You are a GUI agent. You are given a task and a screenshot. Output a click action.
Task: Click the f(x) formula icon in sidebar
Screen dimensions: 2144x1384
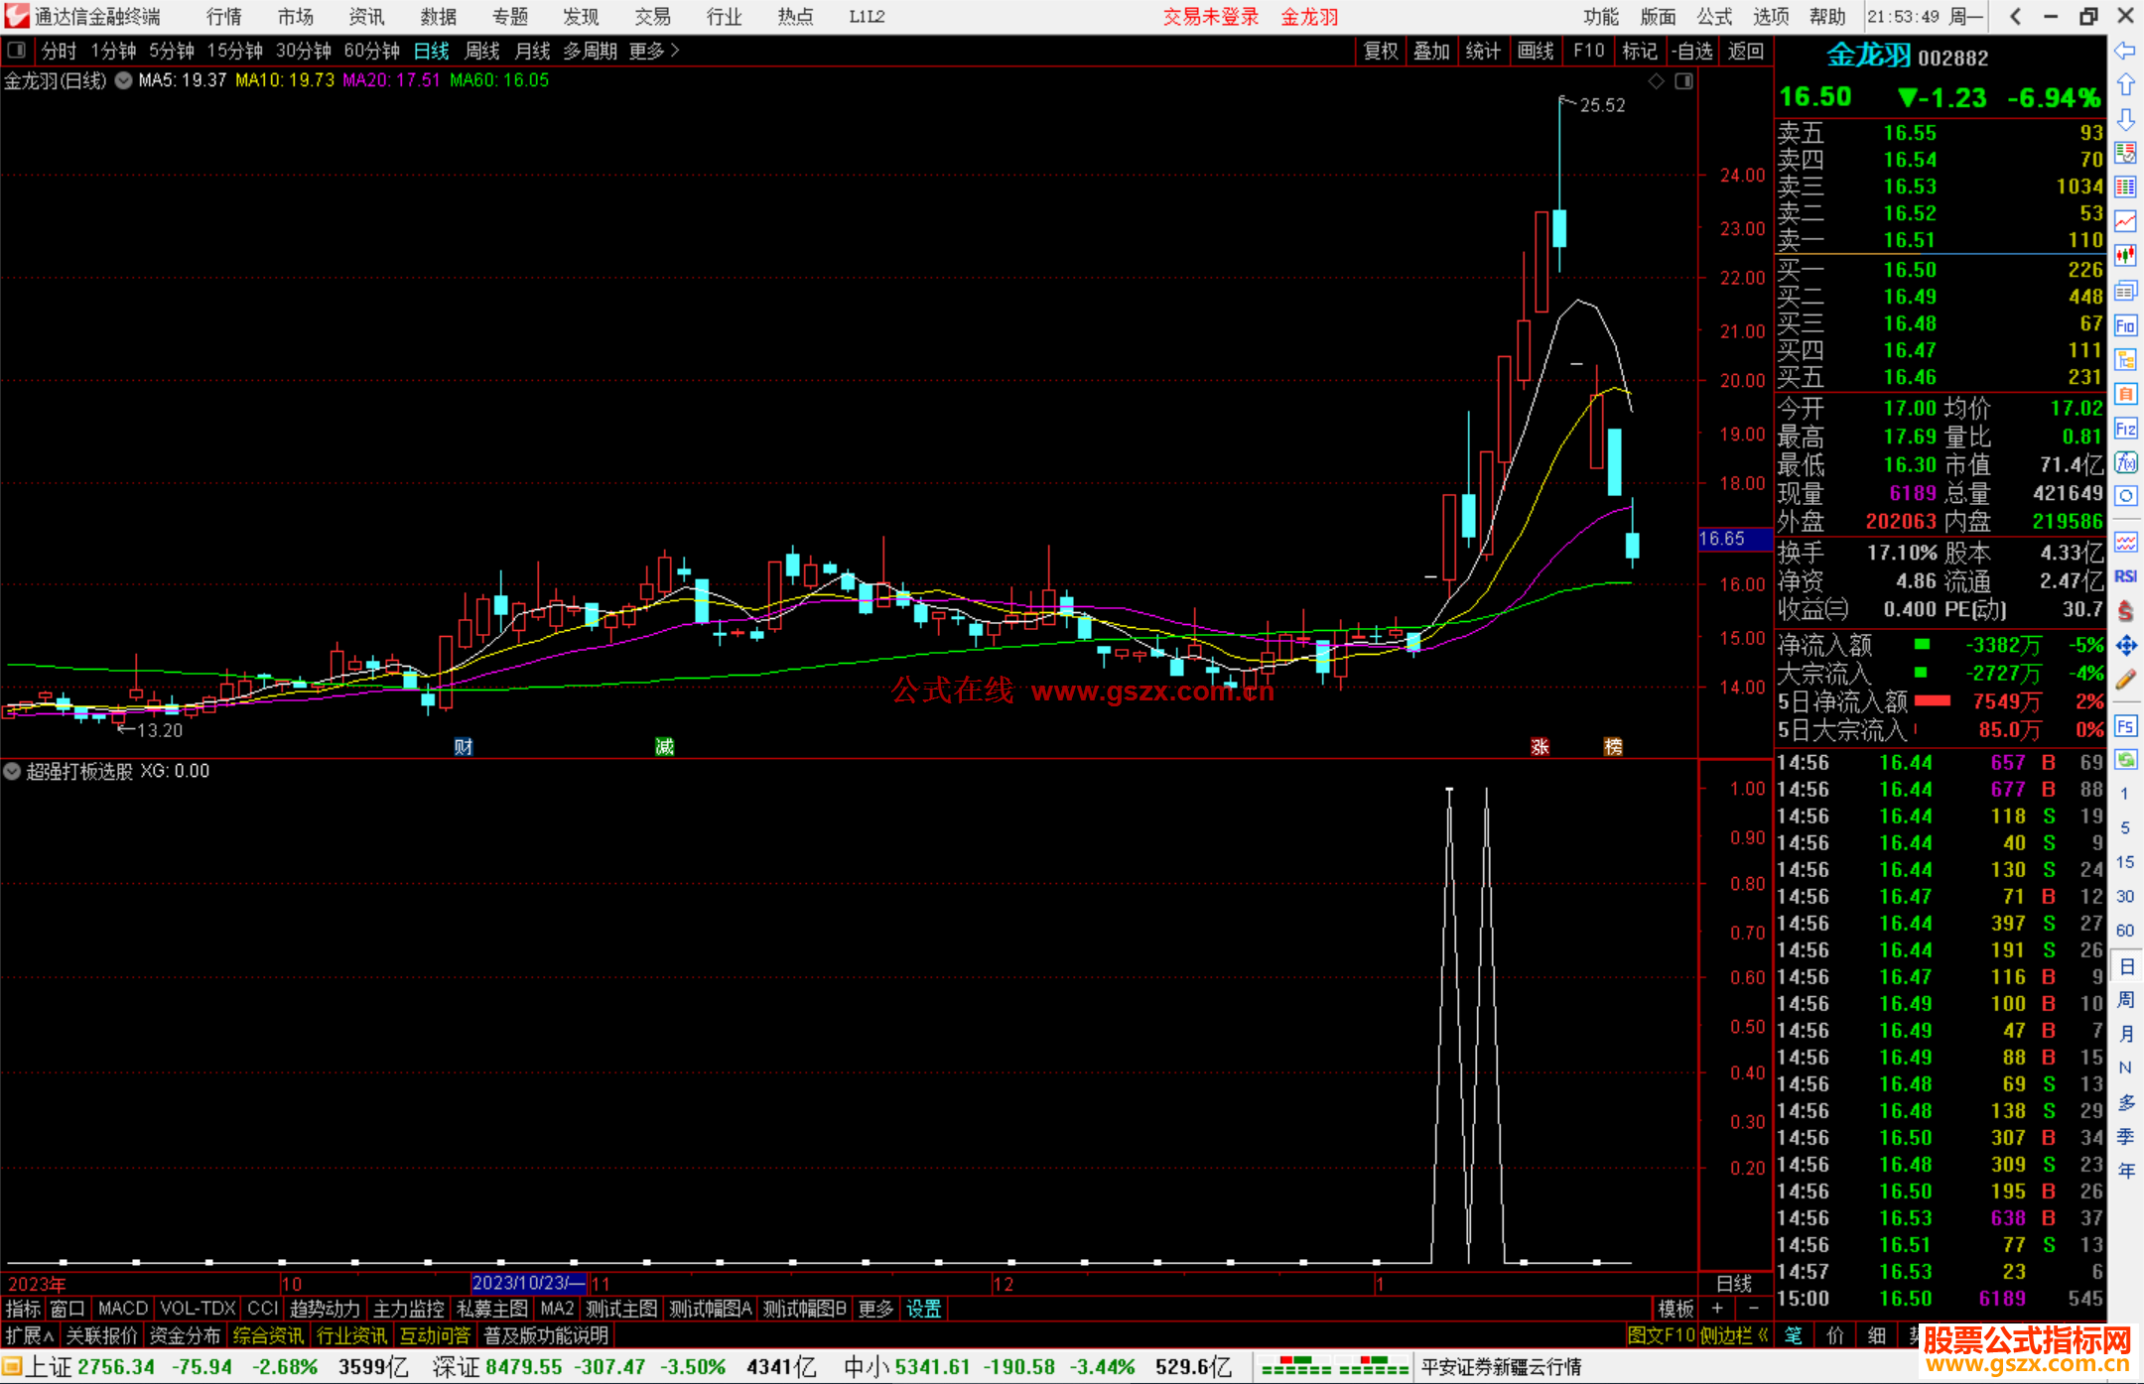(x=2125, y=462)
